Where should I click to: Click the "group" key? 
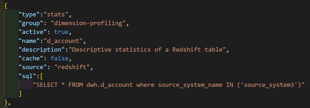(31, 23)
